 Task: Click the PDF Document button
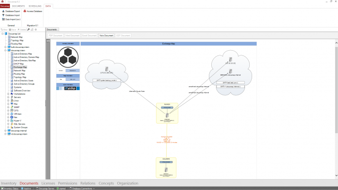(56, 36)
